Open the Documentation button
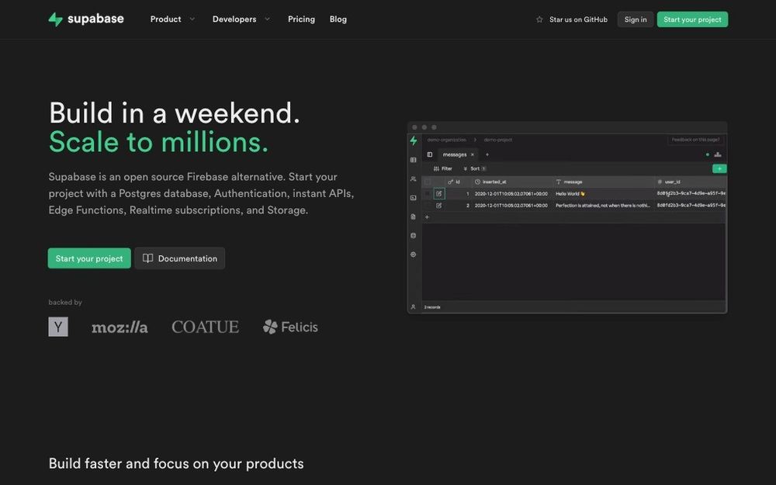This screenshot has width=776, height=485. 180,258
